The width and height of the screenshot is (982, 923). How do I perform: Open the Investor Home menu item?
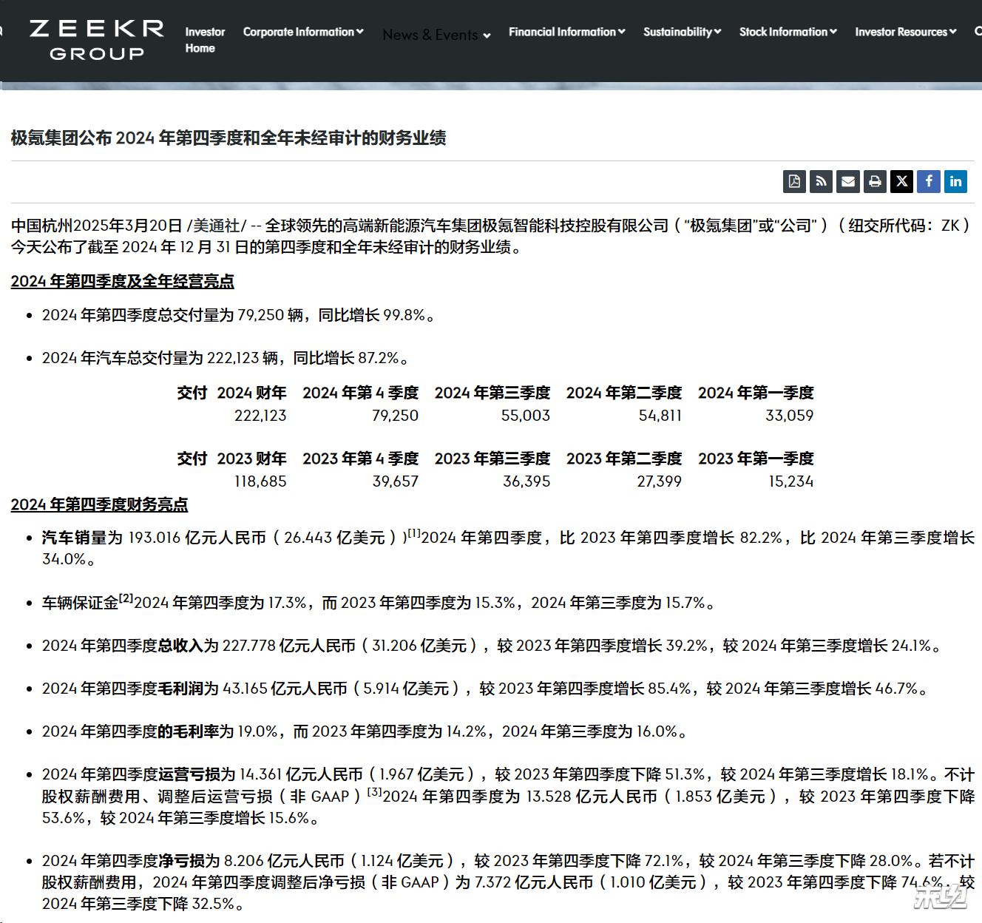click(205, 40)
